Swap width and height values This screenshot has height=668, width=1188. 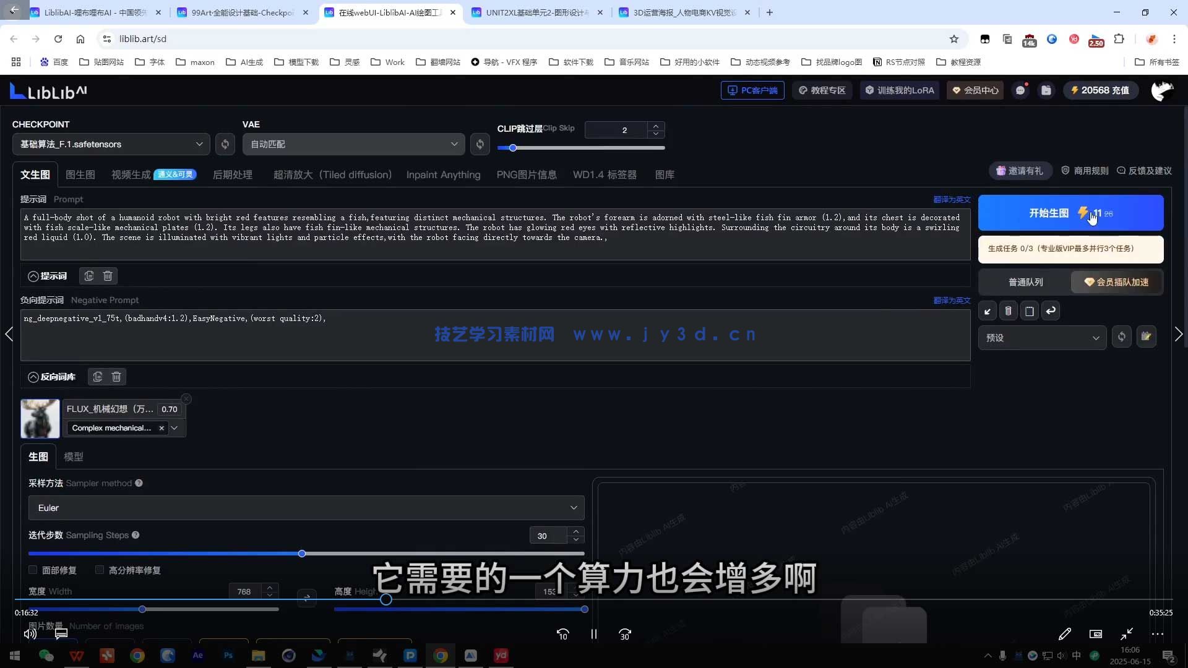306,598
